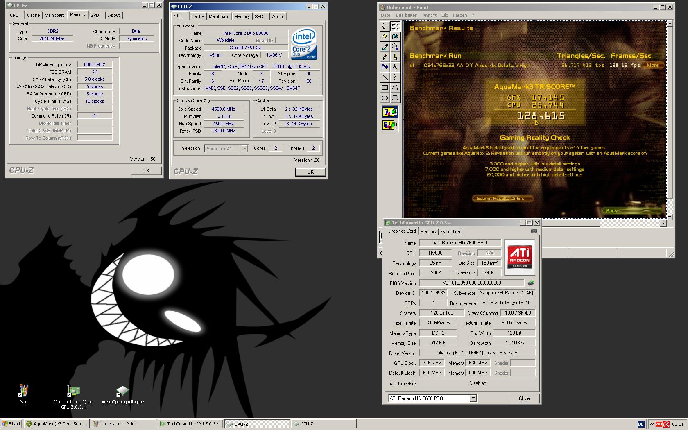Open the Validation tab in GPU-Z

click(x=450, y=232)
